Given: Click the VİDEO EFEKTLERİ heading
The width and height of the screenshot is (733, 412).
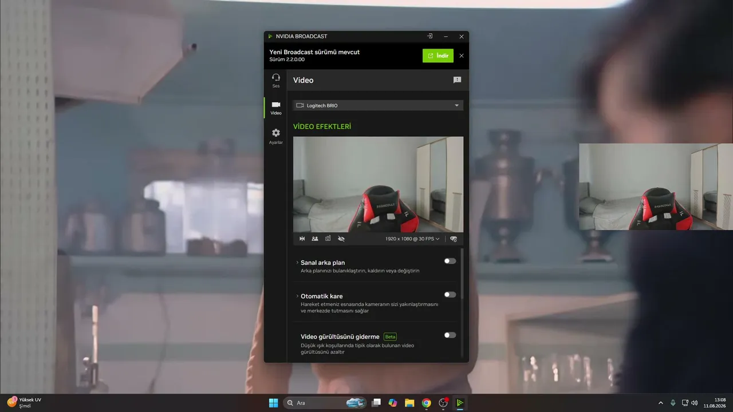Looking at the screenshot, I should point(322,126).
